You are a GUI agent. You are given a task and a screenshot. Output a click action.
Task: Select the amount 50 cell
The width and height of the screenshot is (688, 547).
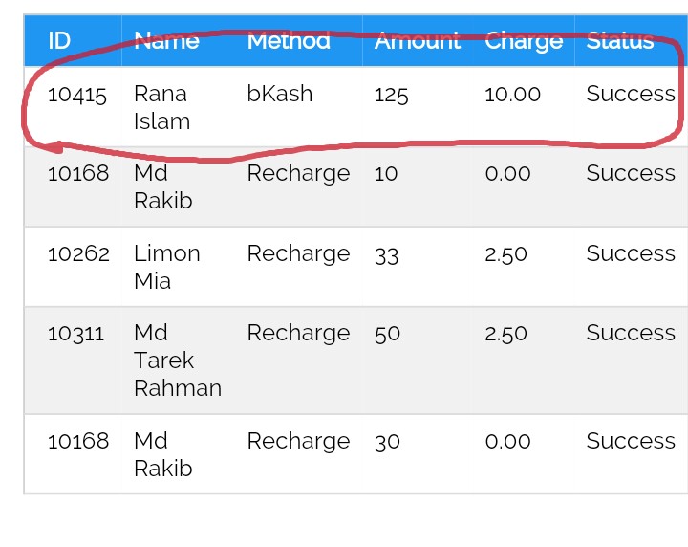click(x=387, y=334)
